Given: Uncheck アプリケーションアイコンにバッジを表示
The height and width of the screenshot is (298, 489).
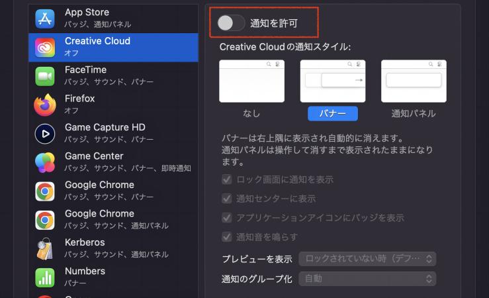Looking at the screenshot, I should point(227,217).
